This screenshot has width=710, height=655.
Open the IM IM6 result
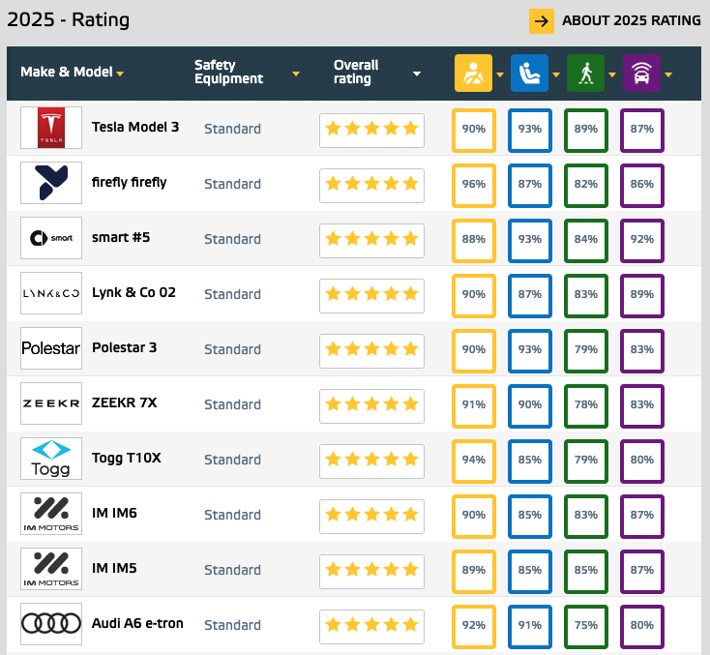114,513
